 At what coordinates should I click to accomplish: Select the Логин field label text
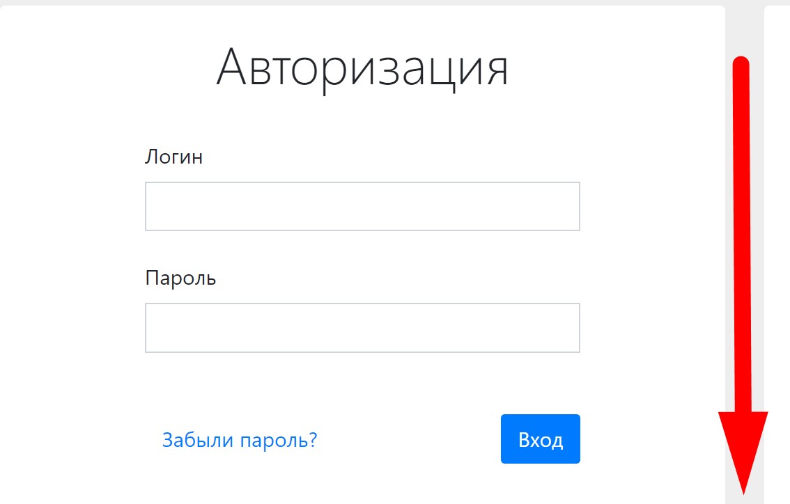tap(174, 157)
